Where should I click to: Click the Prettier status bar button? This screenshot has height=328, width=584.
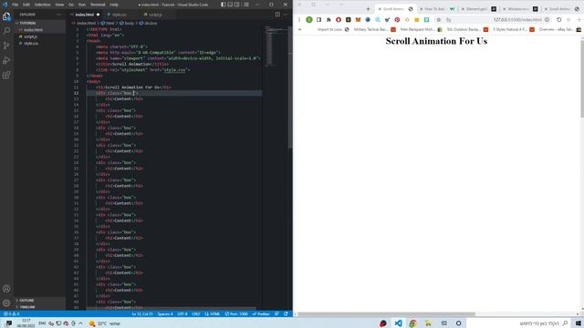click(261, 313)
